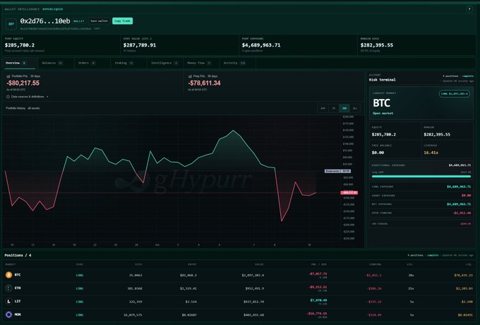Click the PNL / ROE column header
Image resolution: width=480 pixels, height=325 pixels.
(318, 264)
